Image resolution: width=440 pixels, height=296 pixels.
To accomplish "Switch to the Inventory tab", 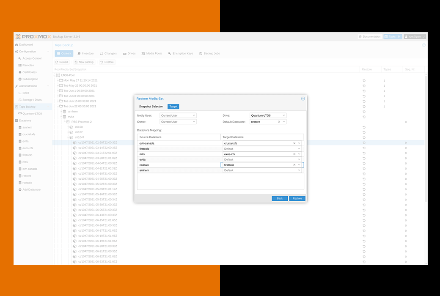I will [85, 53].
